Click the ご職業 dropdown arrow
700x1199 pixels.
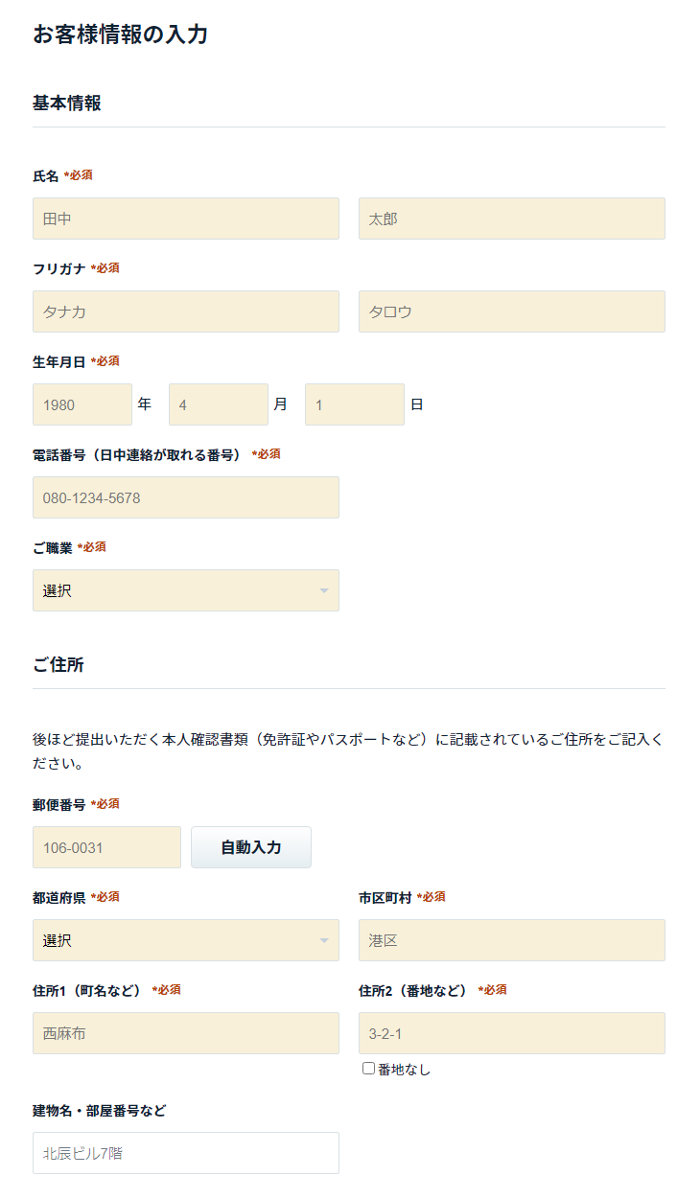[x=324, y=591]
